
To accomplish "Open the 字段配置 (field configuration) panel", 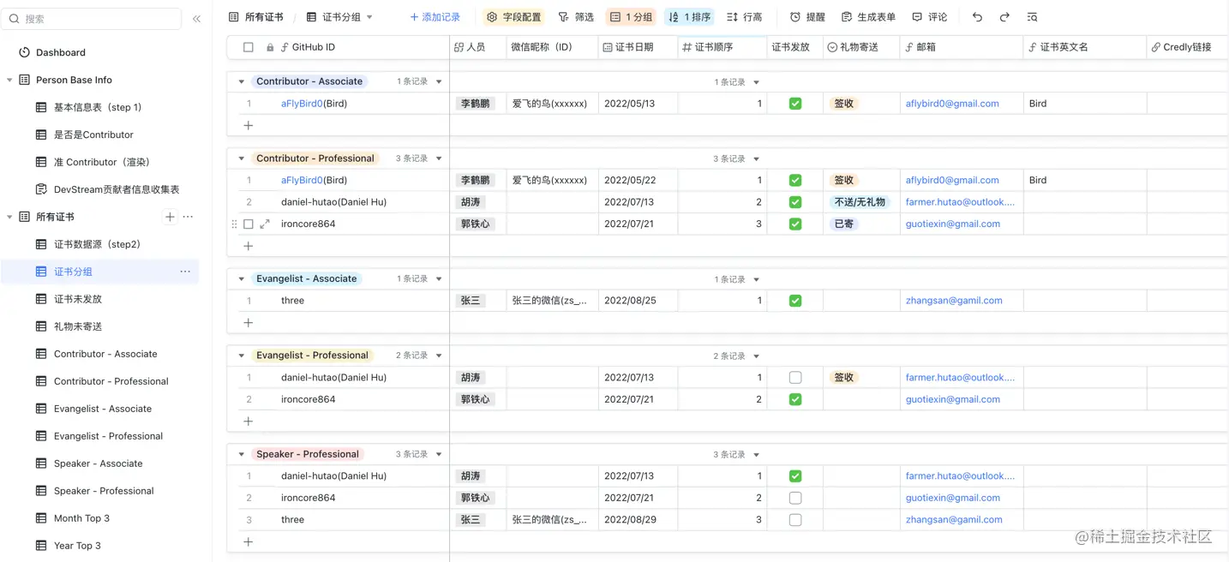I will 513,16.
